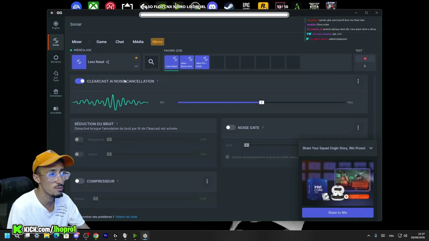
Task: Show help for ClearCast AI Noise Cancellation
Action: [157, 81]
